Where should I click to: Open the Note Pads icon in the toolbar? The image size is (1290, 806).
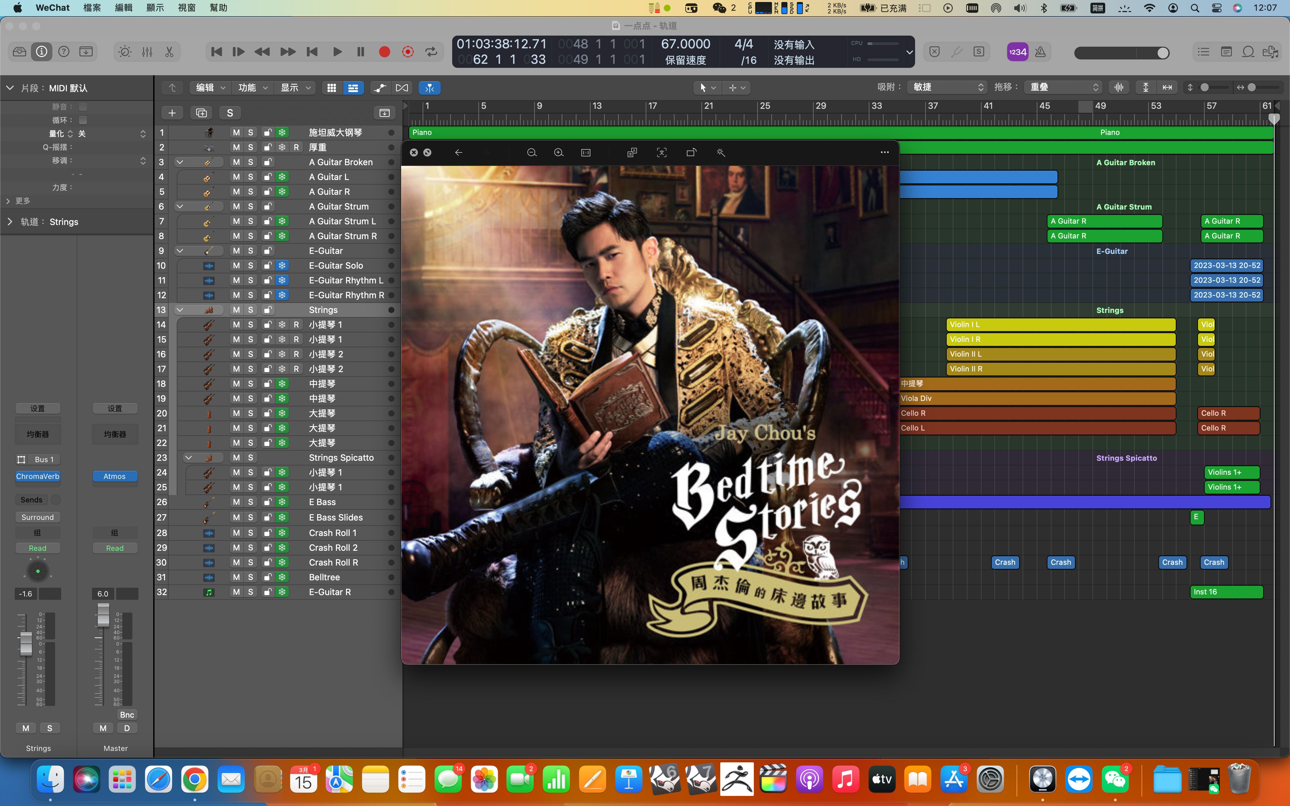pos(1226,52)
